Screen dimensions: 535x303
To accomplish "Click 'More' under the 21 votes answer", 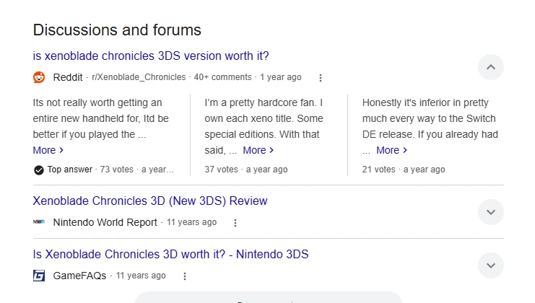I will pos(392,150).
